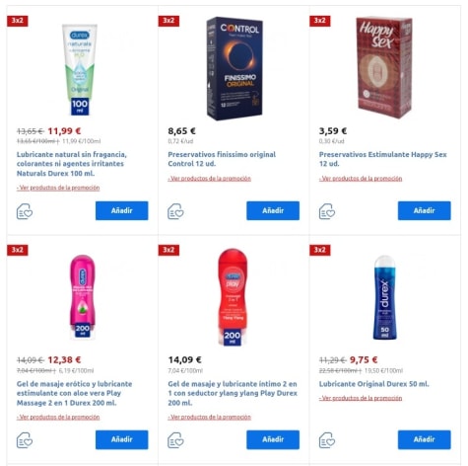Save Play Massage aloe vera gel to list
The image size is (468, 466).
click(25, 440)
